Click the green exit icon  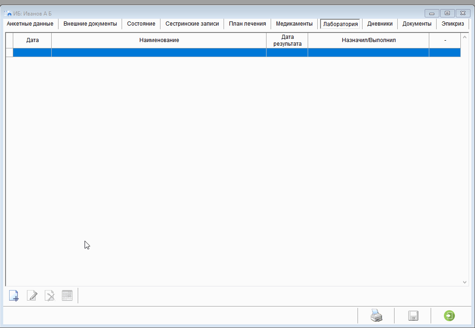click(x=449, y=316)
